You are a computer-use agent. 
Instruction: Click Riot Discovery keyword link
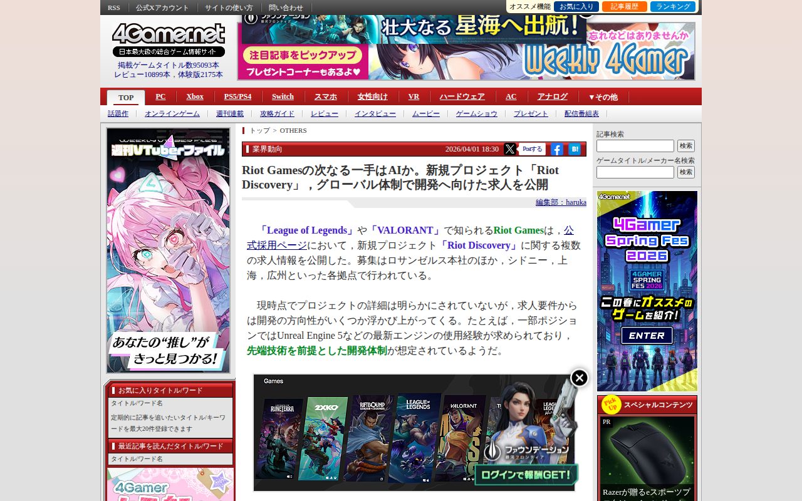479,245
